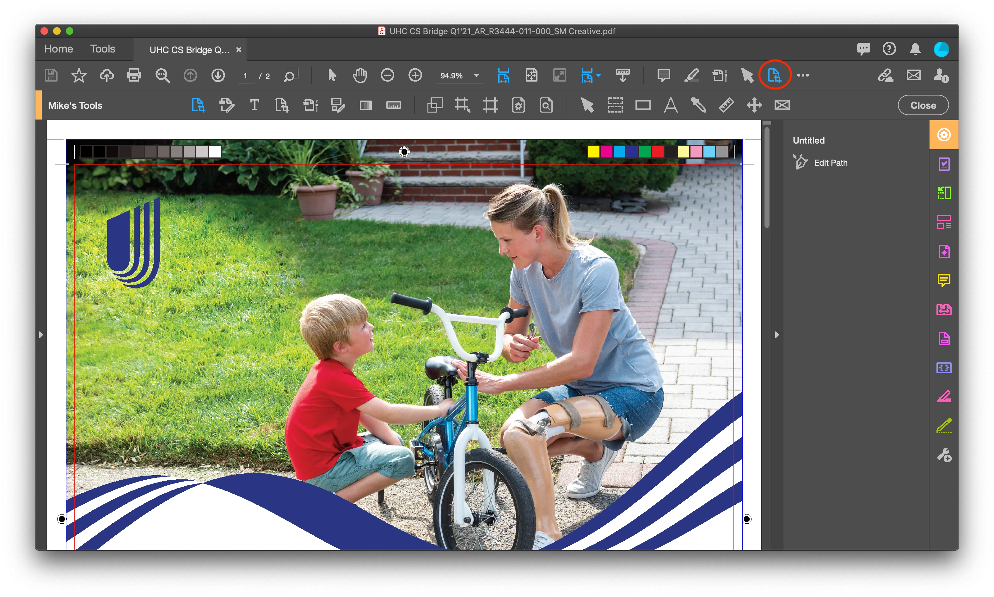994x597 pixels.
Task: Go to the Home tab
Action: (x=59, y=49)
